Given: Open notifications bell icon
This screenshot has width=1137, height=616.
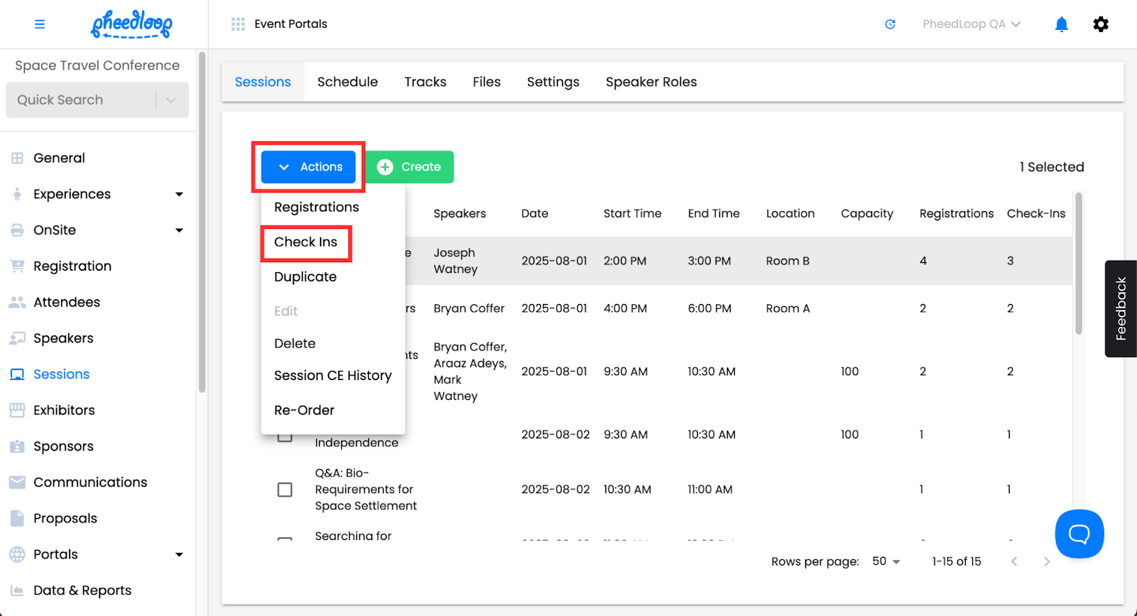Looking at the screenshot, I should pyautogui.click(x=1061, y=24).
